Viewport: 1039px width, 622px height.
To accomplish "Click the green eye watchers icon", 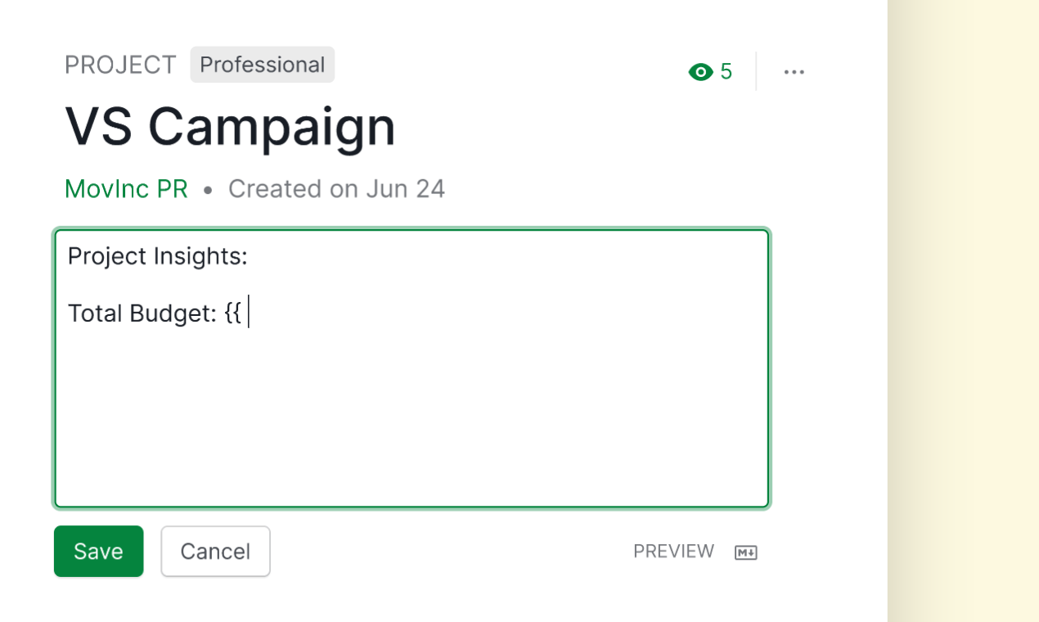I will [700, 72].
